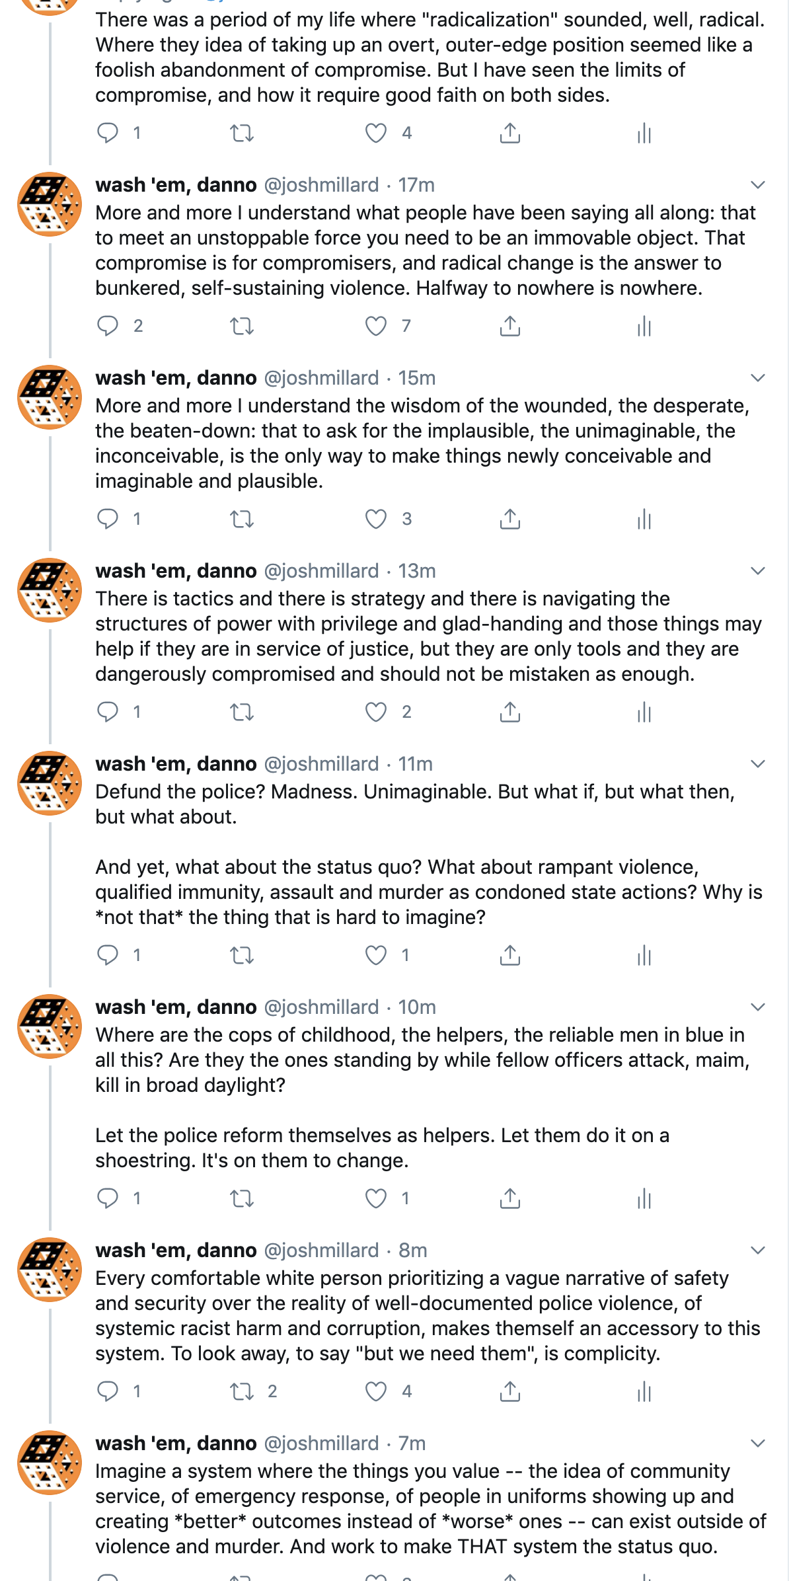Open analytics for the 15m tweet

click(644, 520)
